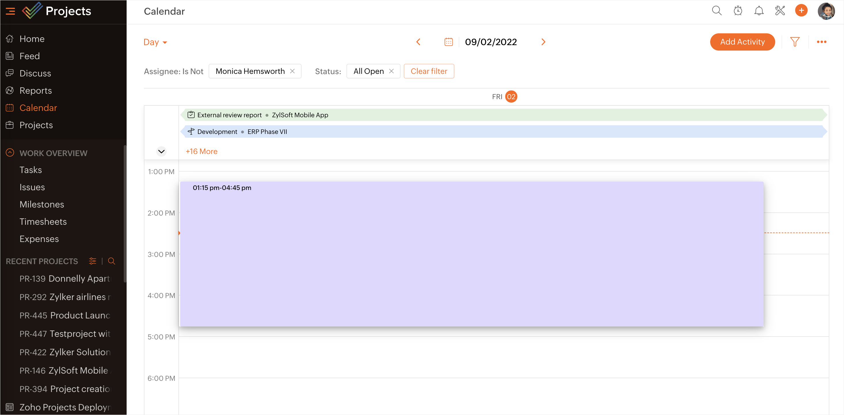
Task: Open the timer stopwatch icon
Action: pos(738,11)
